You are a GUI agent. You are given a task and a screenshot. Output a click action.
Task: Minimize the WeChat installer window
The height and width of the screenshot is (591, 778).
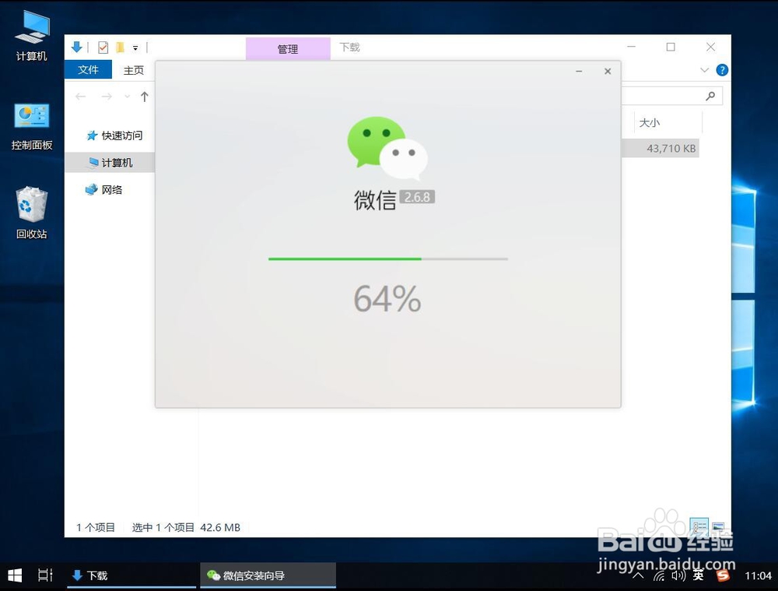pos(579,72)
